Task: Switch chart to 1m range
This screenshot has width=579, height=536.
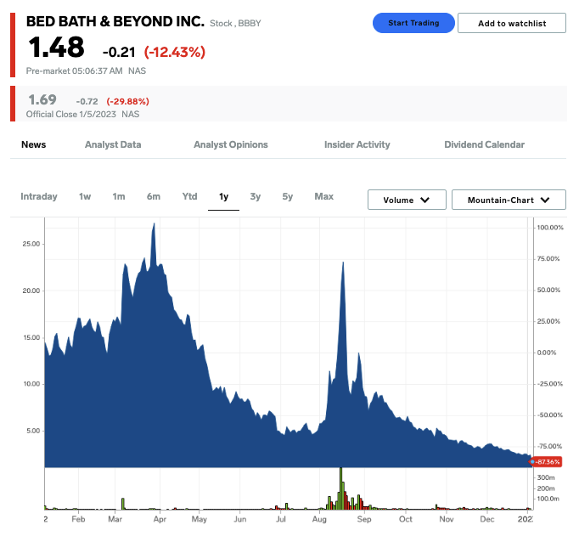Action: 119,196
